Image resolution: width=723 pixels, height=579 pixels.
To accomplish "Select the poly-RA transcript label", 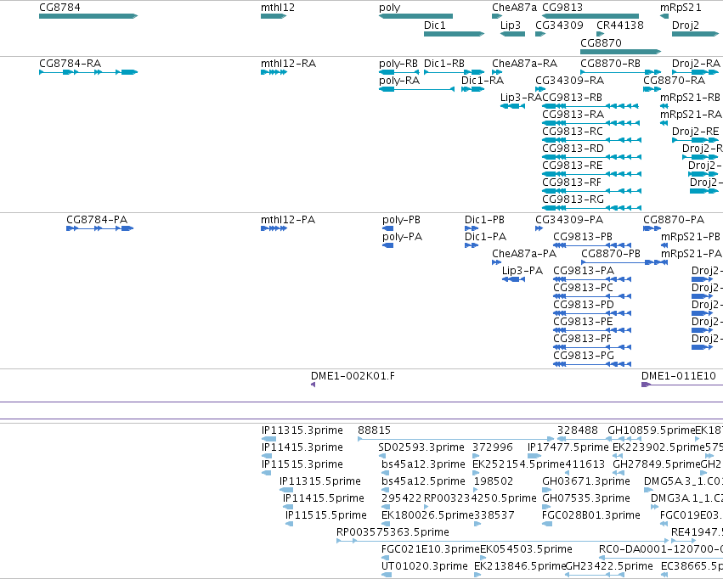I will [399, 80].
